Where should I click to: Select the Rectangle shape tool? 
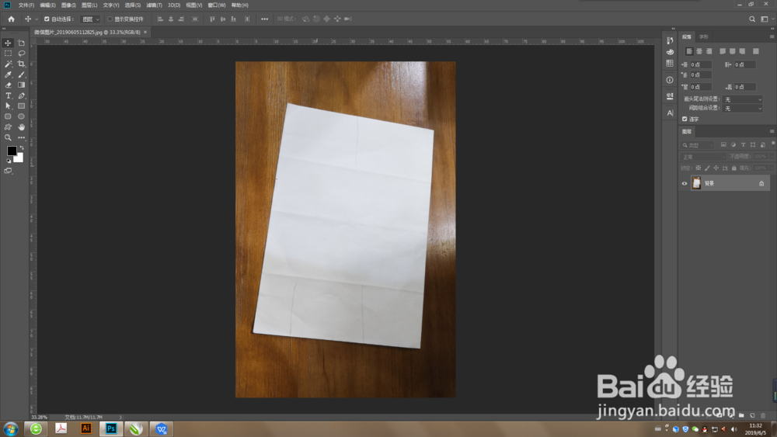tap(21, 106)
